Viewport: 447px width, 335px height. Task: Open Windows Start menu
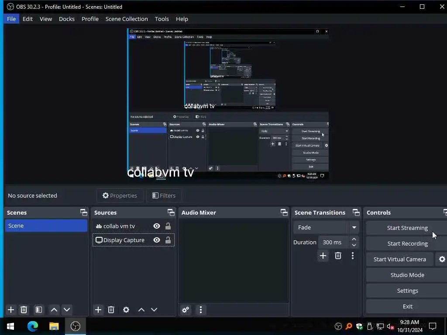click(10, 326)
